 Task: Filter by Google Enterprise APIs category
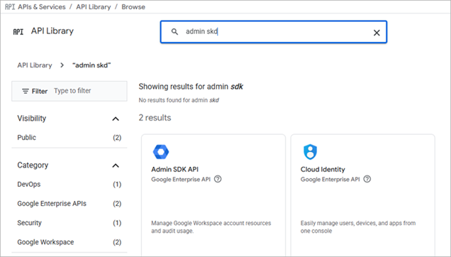click(x=69, y=204)
